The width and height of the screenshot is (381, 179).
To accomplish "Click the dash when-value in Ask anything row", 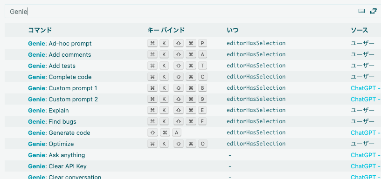I will [230, 155].
